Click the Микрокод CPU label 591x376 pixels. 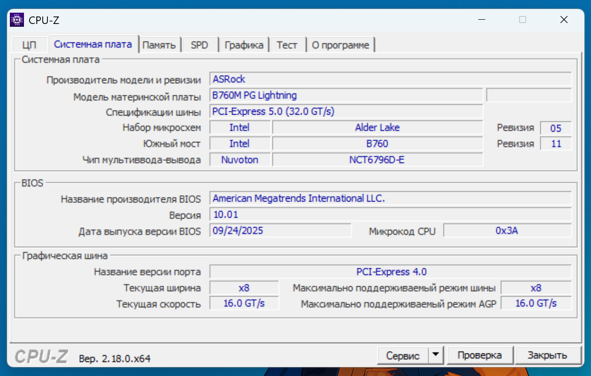(402, 231)
